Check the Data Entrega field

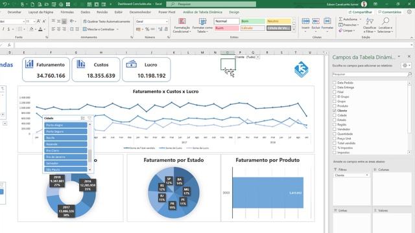tap(335, 87)
